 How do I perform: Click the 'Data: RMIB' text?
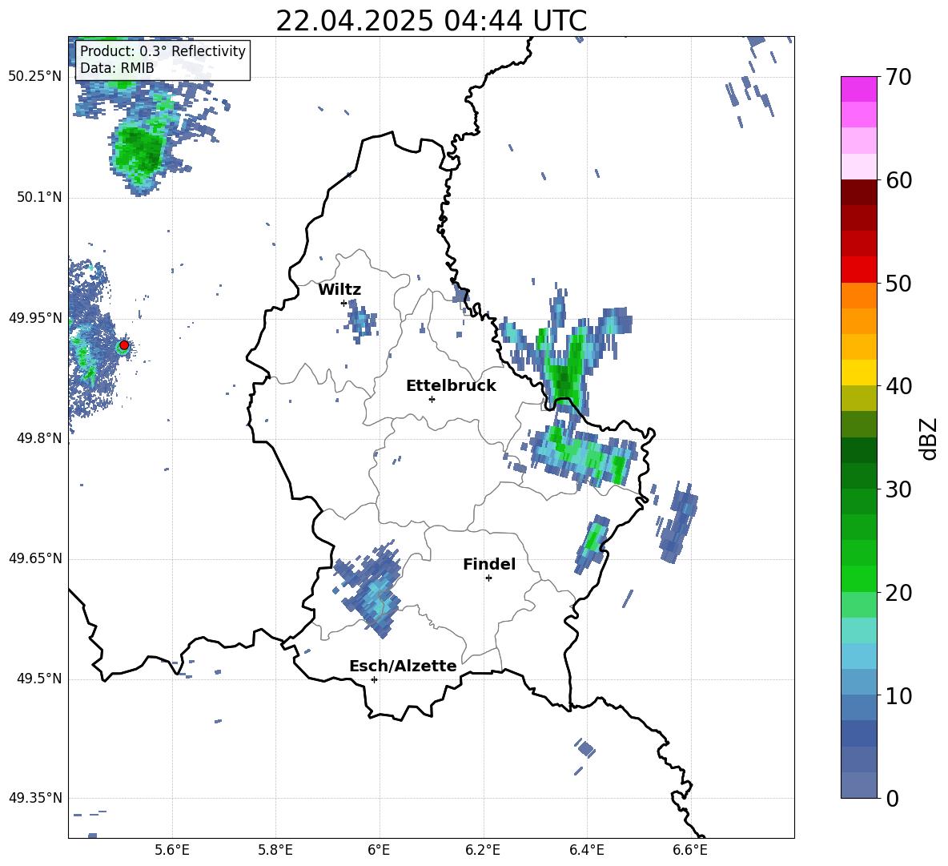[117, 68]
